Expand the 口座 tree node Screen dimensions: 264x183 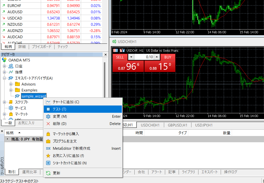click(4, 66)
